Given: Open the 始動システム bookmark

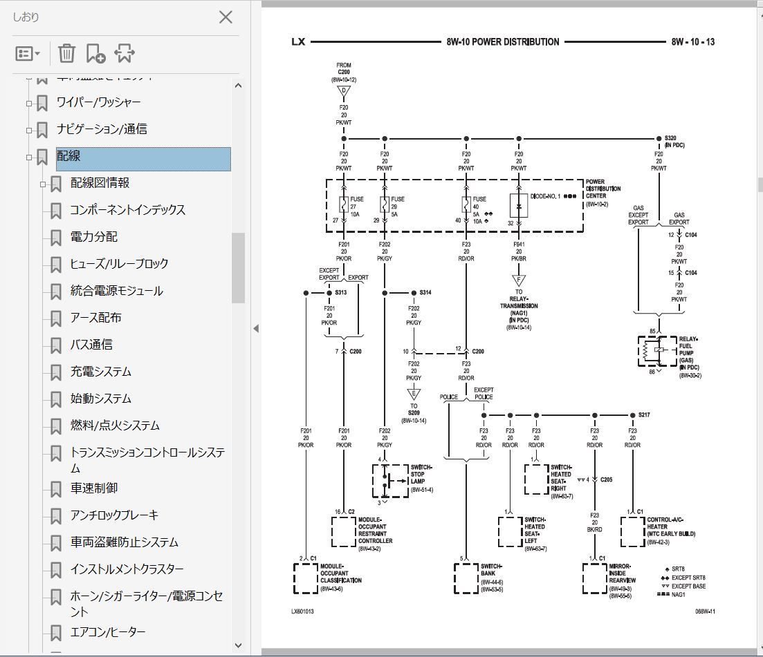Looking at the screenshot, I should pos(101,399).
